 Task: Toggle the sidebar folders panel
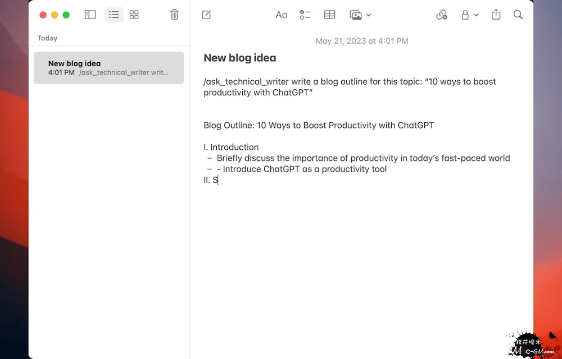click(x=90, y=15)
